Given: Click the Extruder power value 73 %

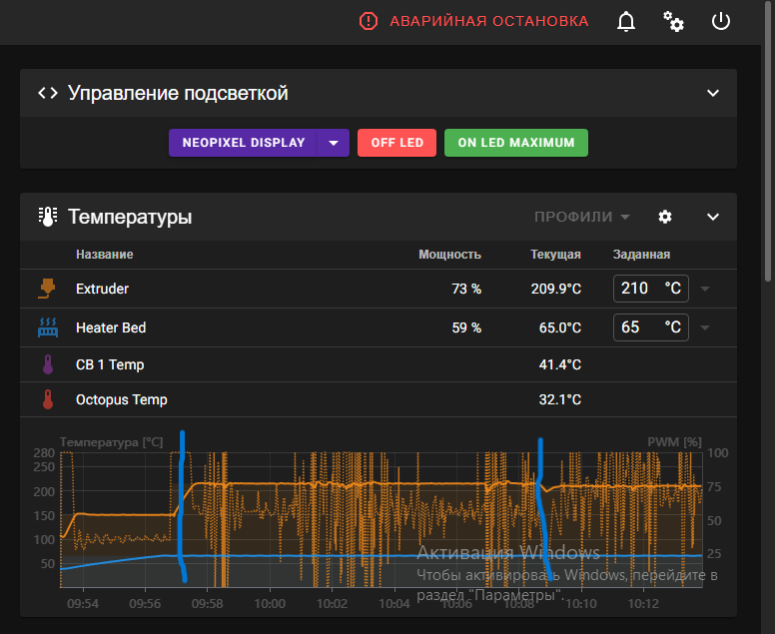Looking at the screenshot, I should 466,289.
